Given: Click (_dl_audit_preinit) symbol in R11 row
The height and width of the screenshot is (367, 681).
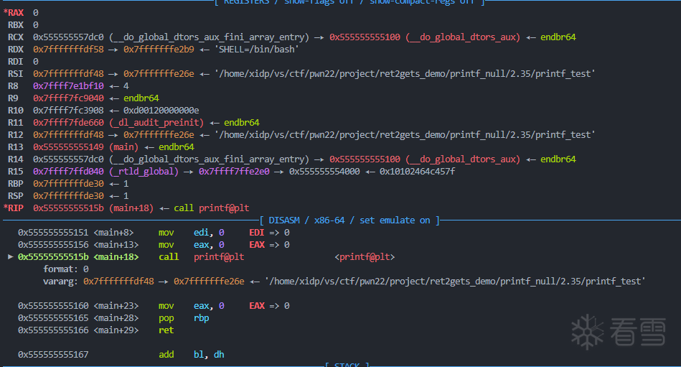Looking at the screenshot, I should click(156, 122).
